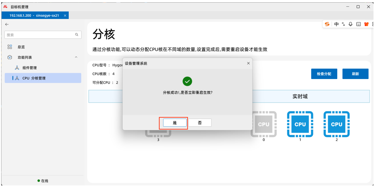Click the 功能列表 cube icon
375x186 pixels.
point(10,57)
